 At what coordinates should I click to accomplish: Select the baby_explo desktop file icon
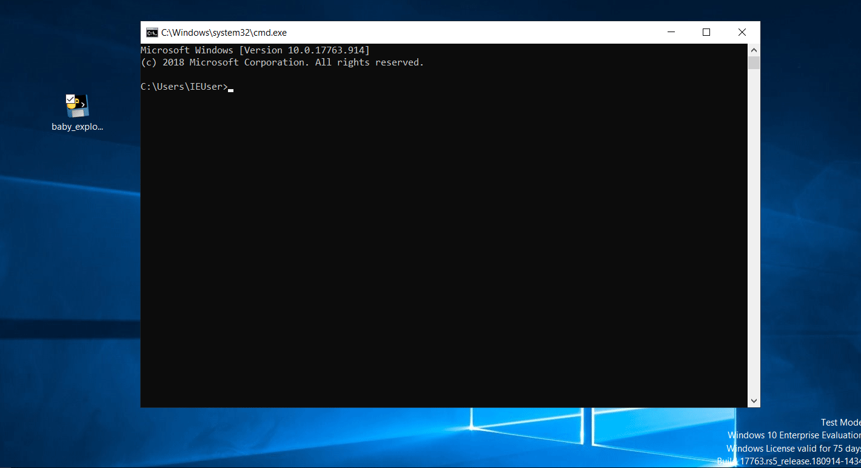(x=77, y=106)
